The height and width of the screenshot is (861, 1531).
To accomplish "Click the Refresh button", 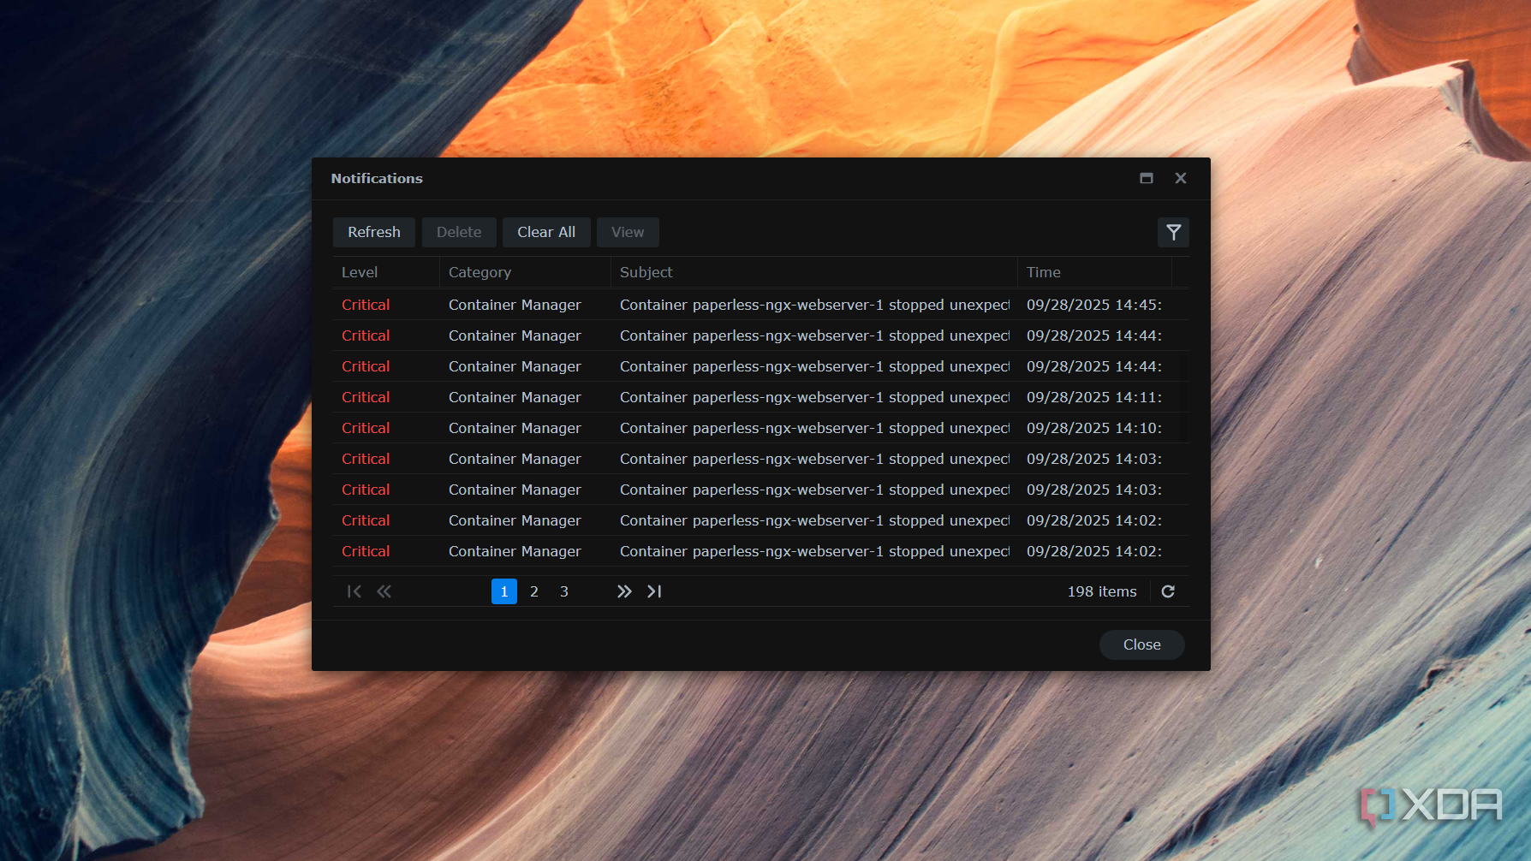I will pos(374,232).
